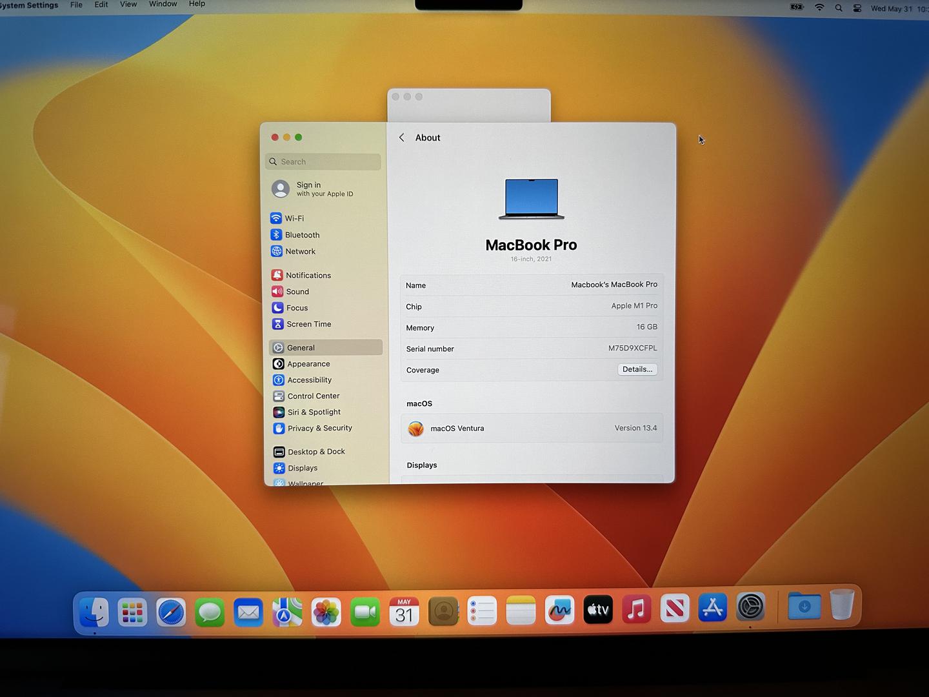Open Screen Time settings

pyautogui.click(x=308, y=324)
